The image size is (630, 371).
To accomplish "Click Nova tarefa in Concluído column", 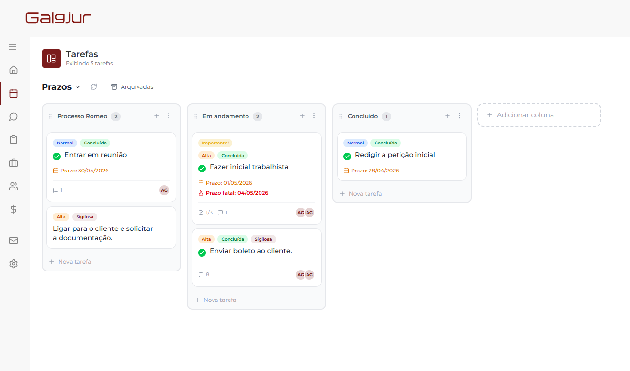I will click(361, 194).
